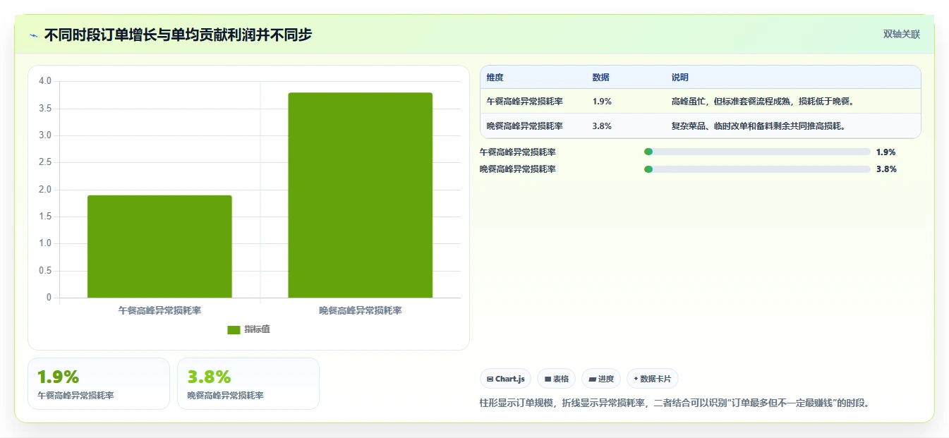Click the 进度 tag
The height and width of the screenshot is (438, 949).
[x=601, y=379]
